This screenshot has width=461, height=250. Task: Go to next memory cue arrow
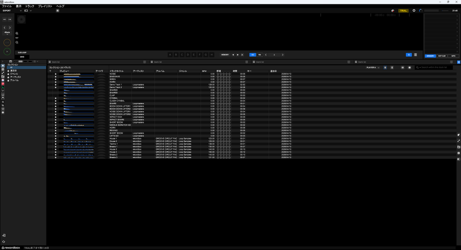point(238,55)
